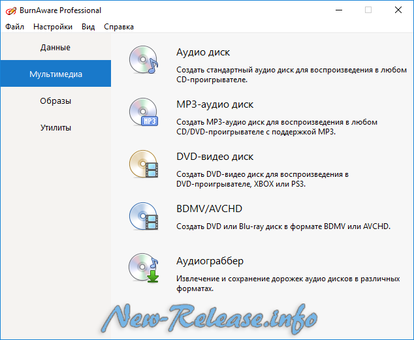Switch to the Образы category
This screenshot has width=414, height=340.
[56, 100]
